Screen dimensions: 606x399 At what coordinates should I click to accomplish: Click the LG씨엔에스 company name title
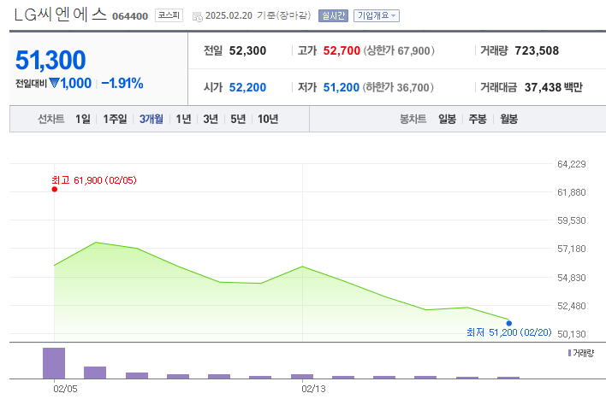[x=60, y=15]
